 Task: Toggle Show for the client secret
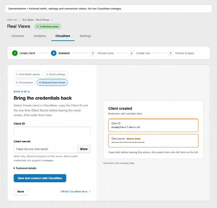tap(84, 149)
